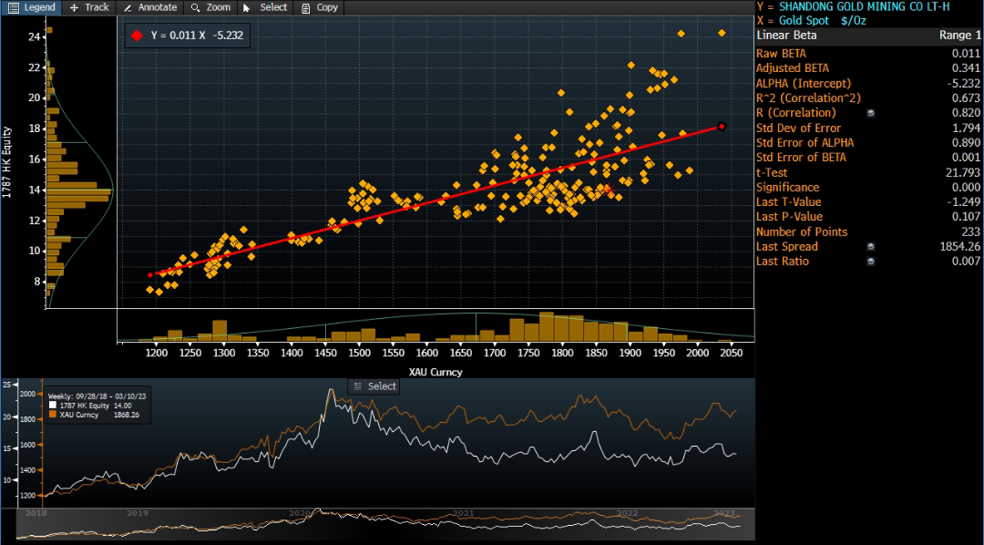Image resolution: width=984 pixels, height=545 pixels.
Task: Click the Weekly date range legend text
Action: pos(97,396)
